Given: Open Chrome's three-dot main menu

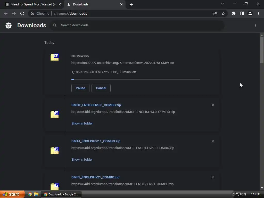Looking at the screenshot, I should click(x=258, y=13).
